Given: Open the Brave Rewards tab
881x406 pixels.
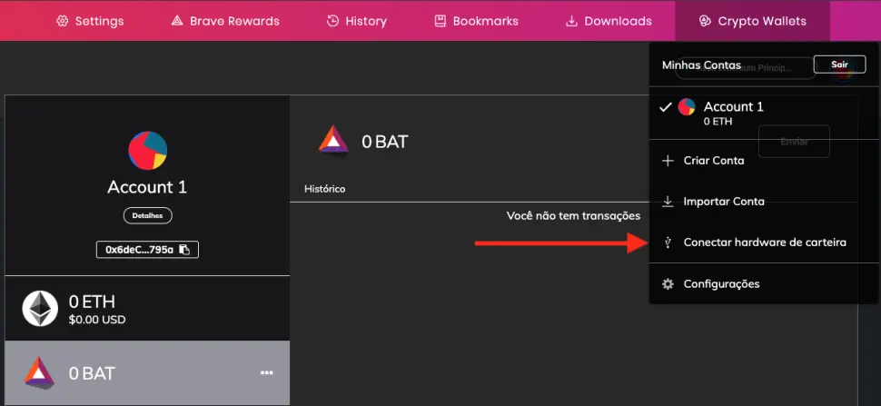Looking at the screenshot, I should (x=224, y=21).
